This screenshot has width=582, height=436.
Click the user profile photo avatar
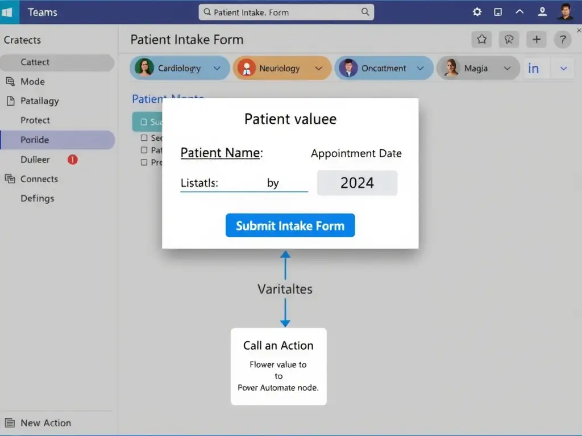pyautogui.click(x=566, y=11)
